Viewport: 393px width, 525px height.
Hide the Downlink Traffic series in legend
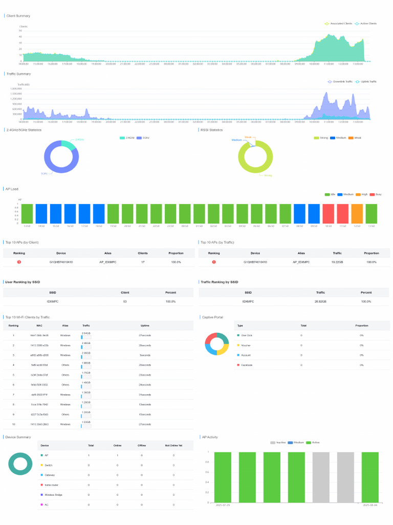[x=340, y=82]
